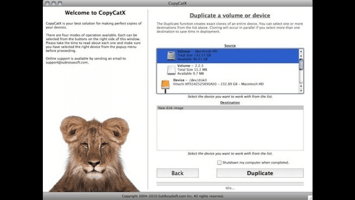Click the orange /dev/disk0 device icon
The image size is (355, 200).
(165, 85)
